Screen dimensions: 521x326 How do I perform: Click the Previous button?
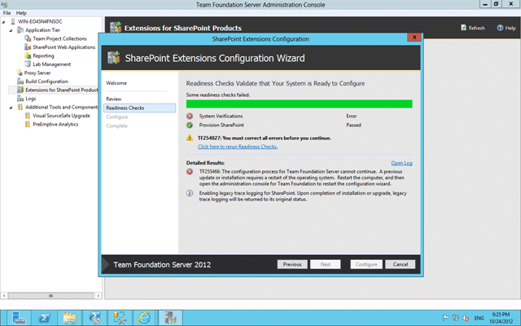pos(292,264)
